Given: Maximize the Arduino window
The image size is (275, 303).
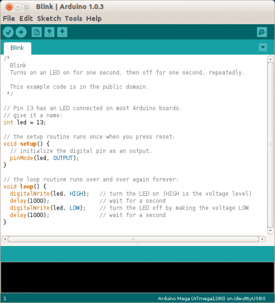Looking at the screenshot, I should [26, 7].
